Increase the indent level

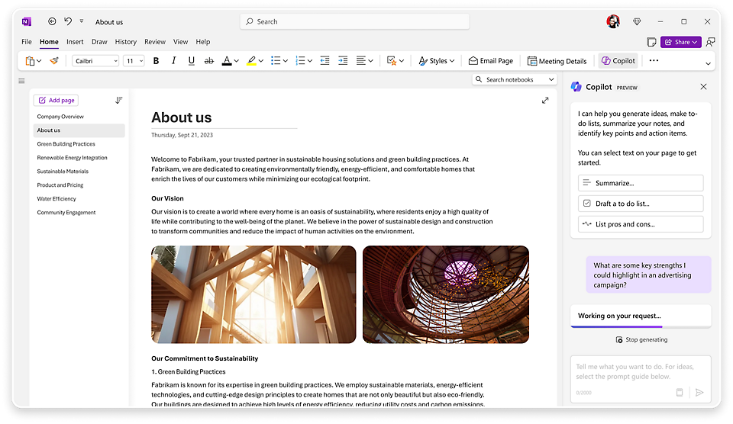343,61
